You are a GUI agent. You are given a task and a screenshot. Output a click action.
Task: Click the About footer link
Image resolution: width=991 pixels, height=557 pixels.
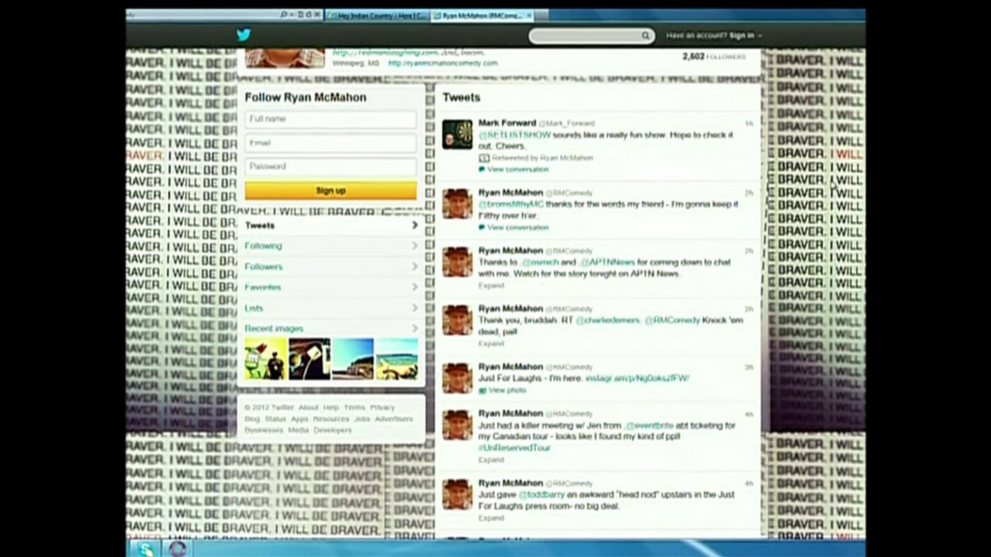[309, 407]
